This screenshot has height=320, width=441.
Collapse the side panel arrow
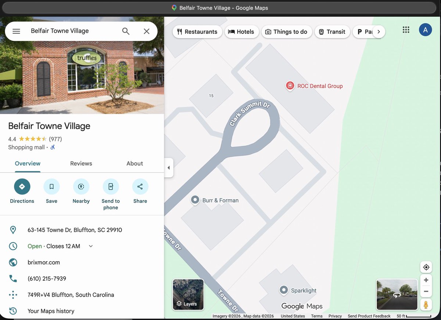click(169, 168)
